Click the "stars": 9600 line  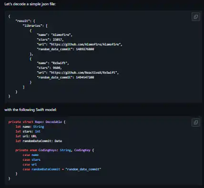(x=49, y=68)
